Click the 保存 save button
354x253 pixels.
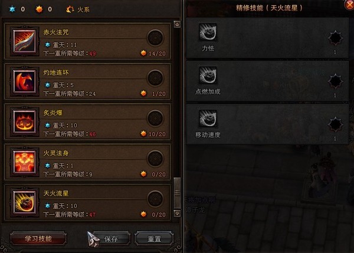coord(111,239)
